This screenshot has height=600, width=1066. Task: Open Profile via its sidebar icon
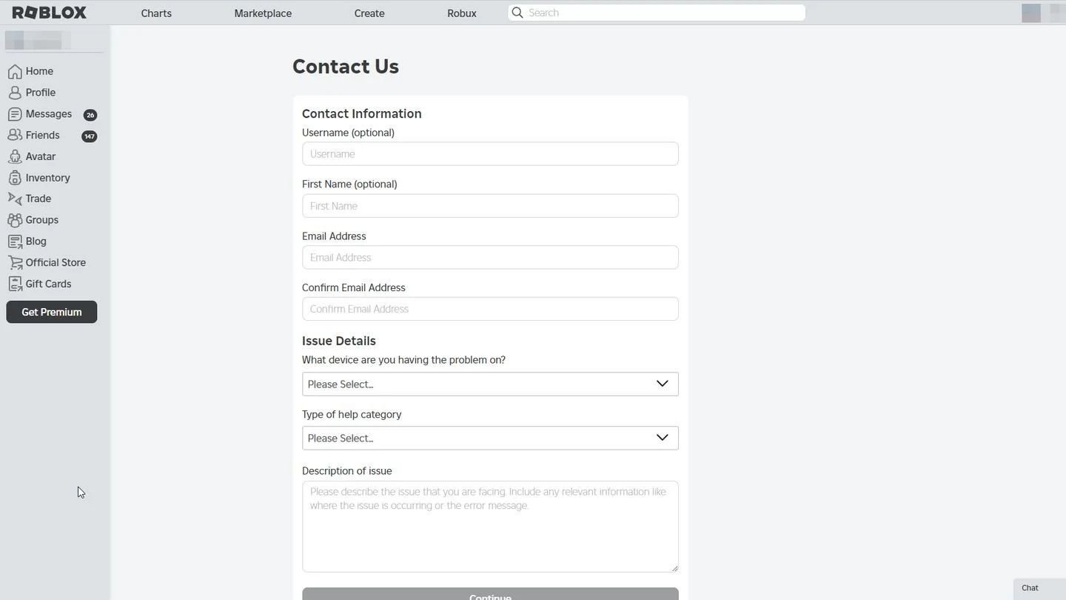coord(15,93)
